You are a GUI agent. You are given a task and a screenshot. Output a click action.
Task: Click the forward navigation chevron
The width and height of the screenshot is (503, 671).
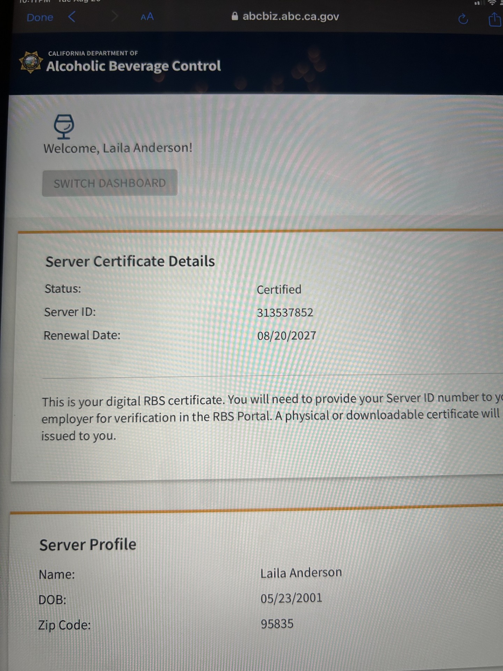115,16
